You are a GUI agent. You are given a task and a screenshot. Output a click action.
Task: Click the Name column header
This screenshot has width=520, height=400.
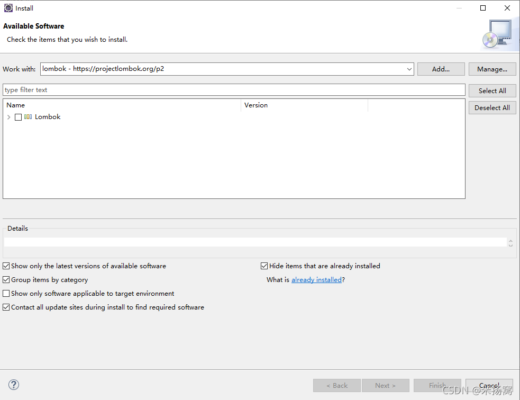123,105
